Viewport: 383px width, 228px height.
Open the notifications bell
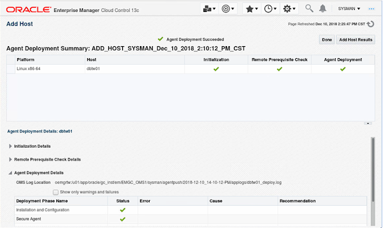323,8
